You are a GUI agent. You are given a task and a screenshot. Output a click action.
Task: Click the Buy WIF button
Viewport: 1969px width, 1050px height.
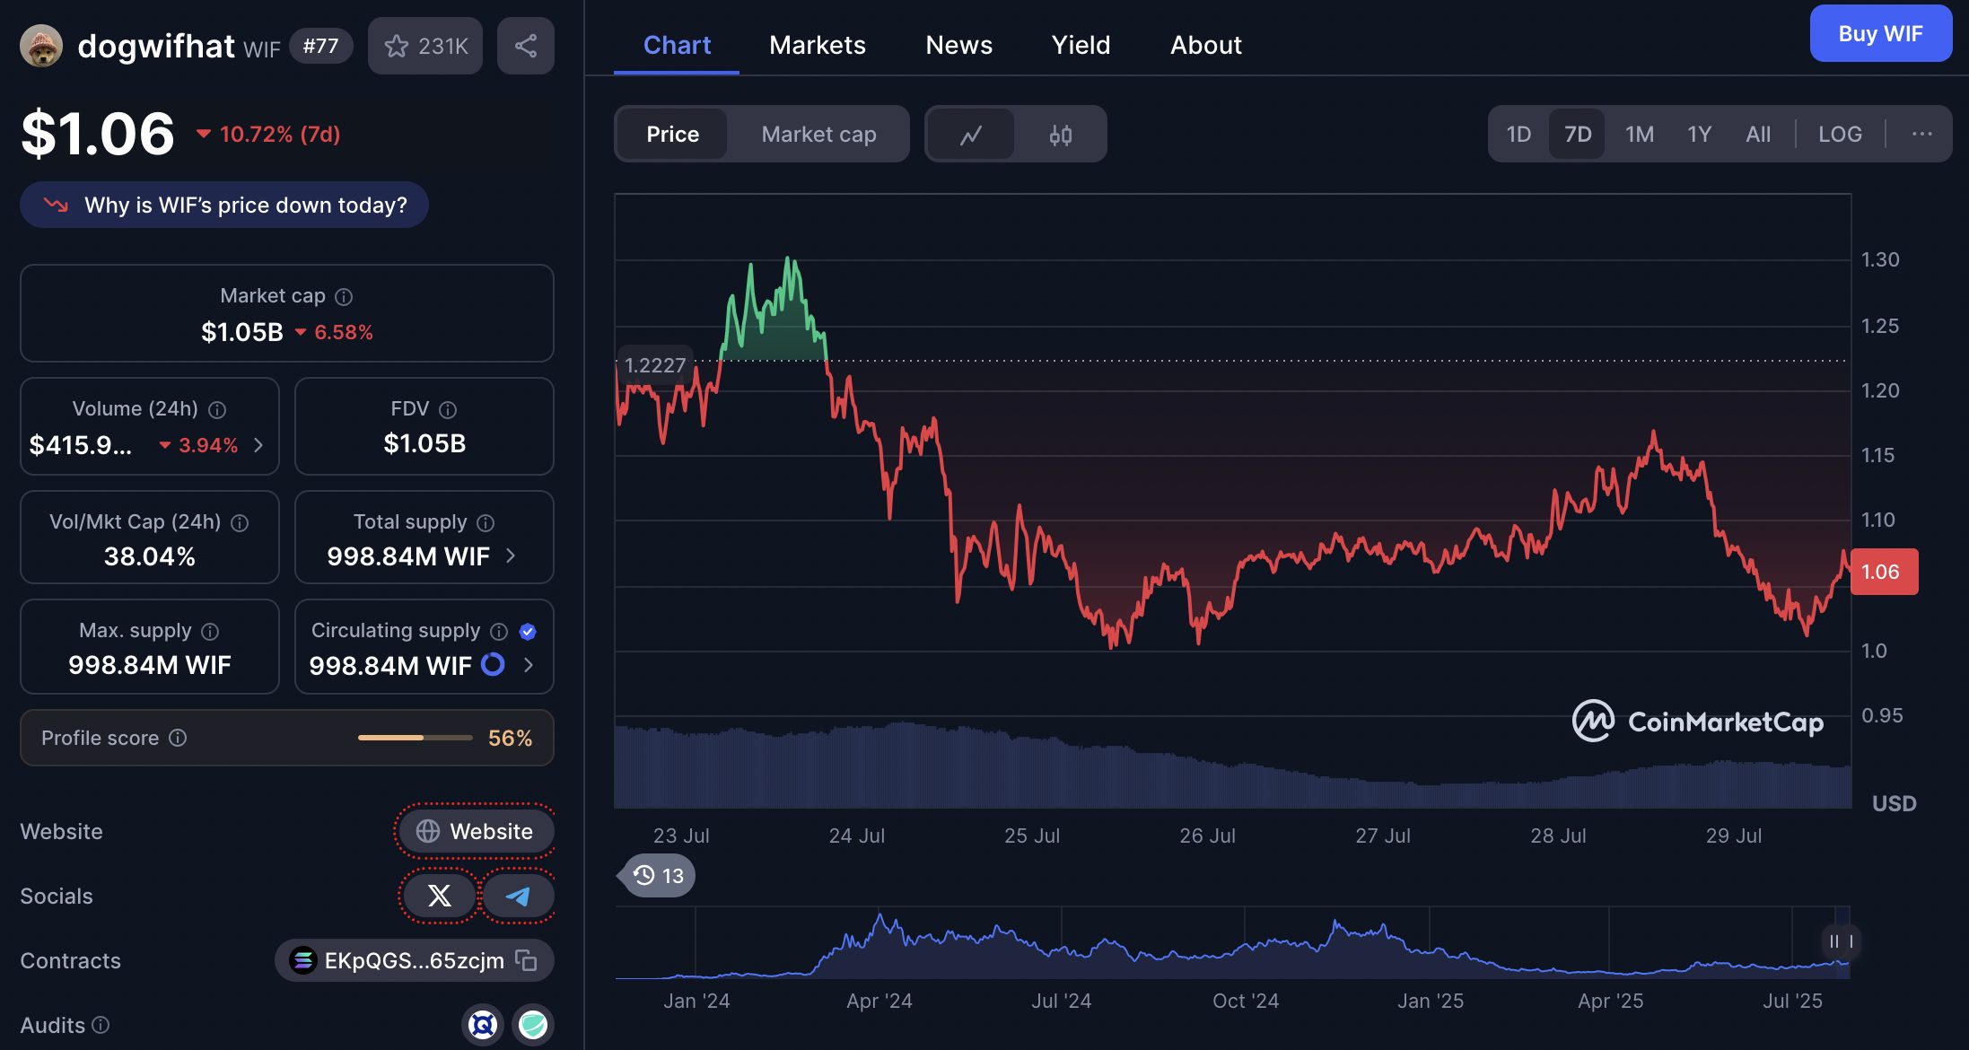(1880, 33)
